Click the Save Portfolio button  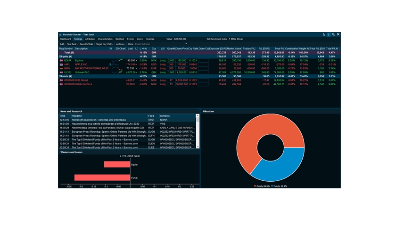tap(86, 44)
